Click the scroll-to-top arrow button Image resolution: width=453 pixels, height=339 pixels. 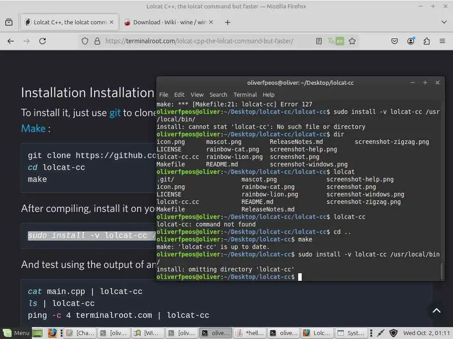click(437, 310)
